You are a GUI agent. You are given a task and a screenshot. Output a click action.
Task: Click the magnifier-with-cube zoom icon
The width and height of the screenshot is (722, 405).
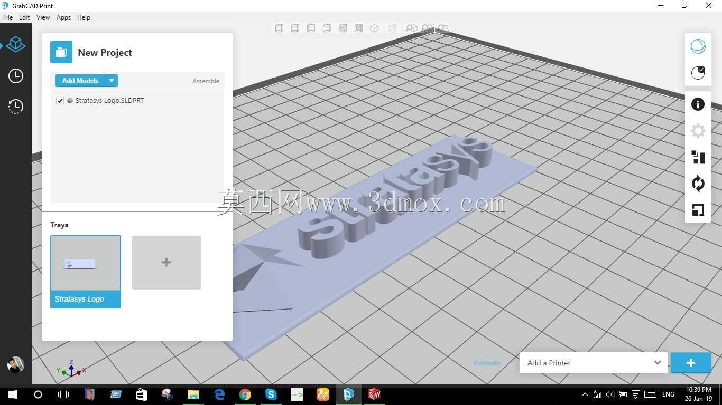tap(411, 28)
